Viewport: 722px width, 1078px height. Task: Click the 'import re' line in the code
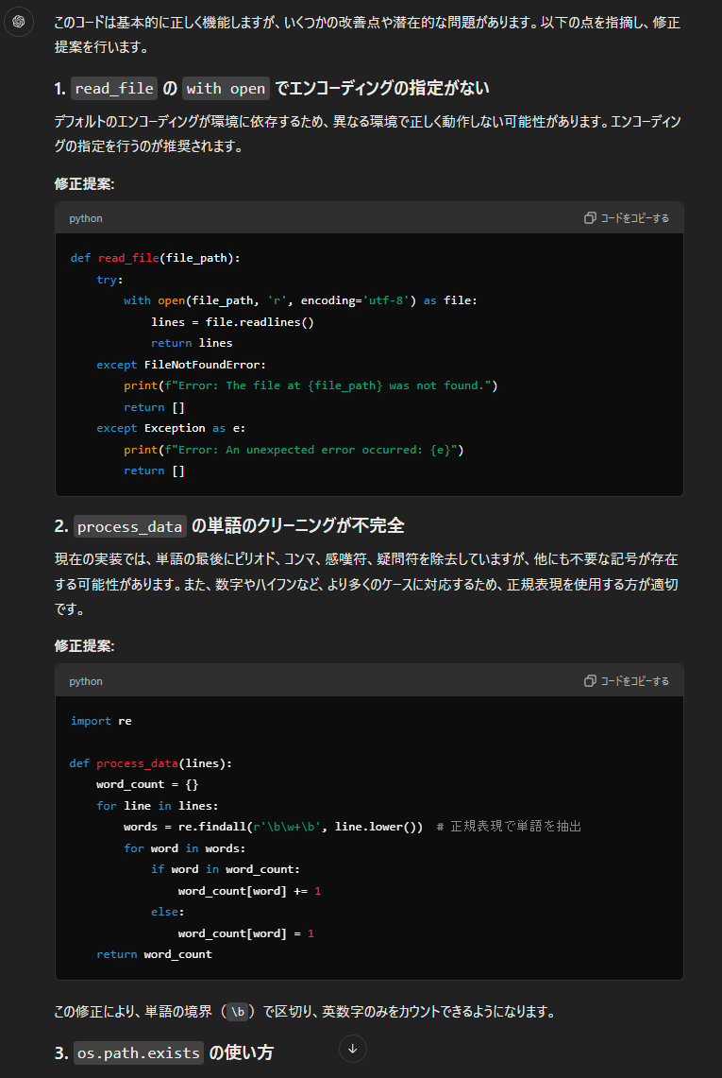101,721
